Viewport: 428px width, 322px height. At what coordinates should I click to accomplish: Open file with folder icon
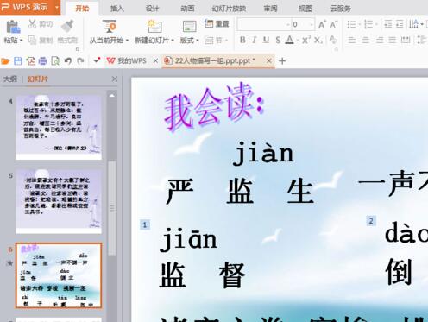(x=5, y=61)
